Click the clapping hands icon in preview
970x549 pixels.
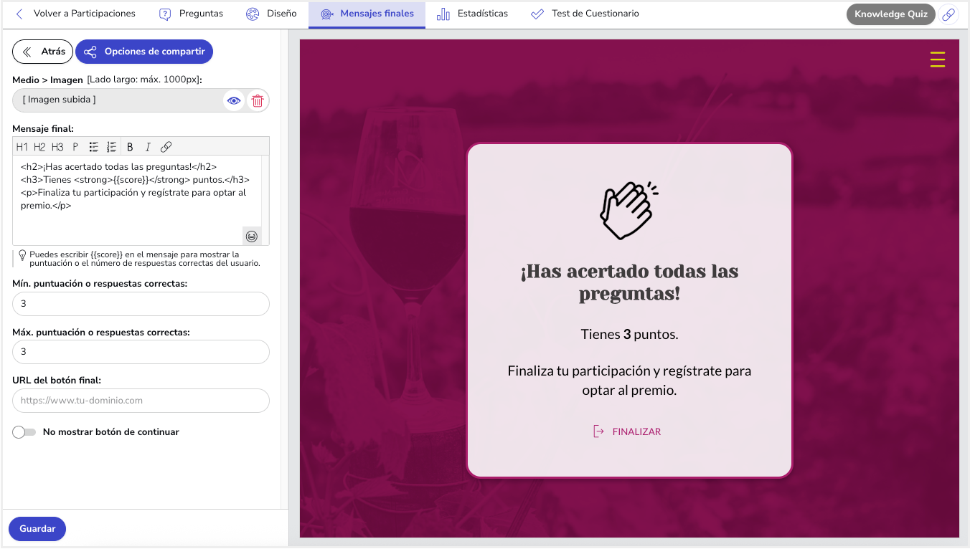pyautogui.click(x=629, y=210)
